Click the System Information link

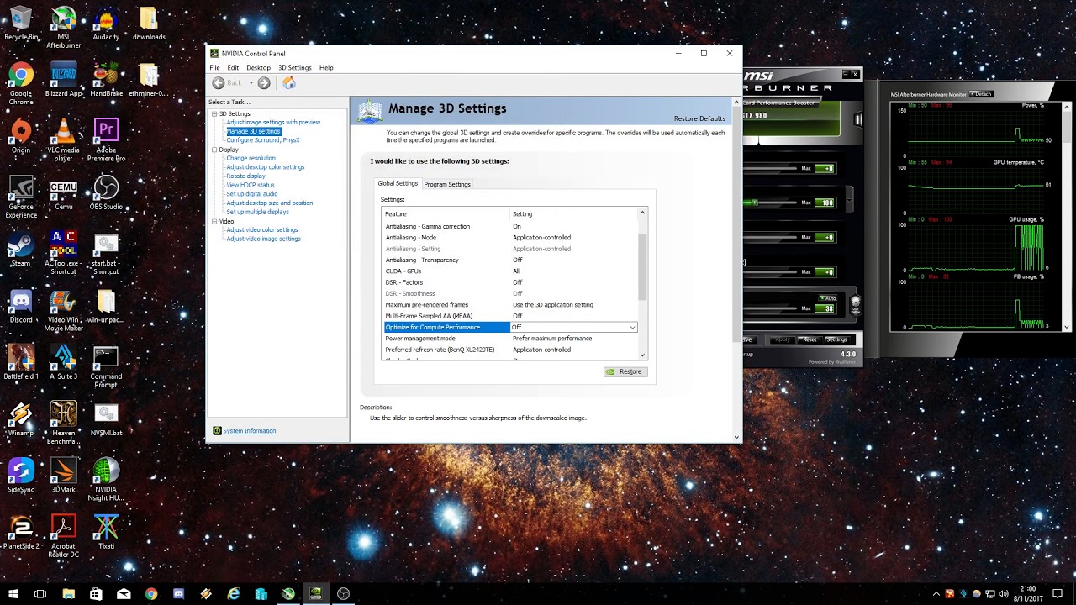tap(250, 431)
